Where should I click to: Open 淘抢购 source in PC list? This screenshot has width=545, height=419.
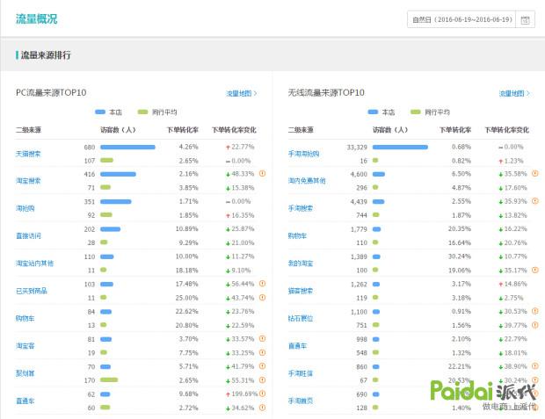[25, 208]
